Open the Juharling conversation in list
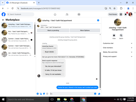This screenshot has width=136, height=102. click(x=17, y=26)
